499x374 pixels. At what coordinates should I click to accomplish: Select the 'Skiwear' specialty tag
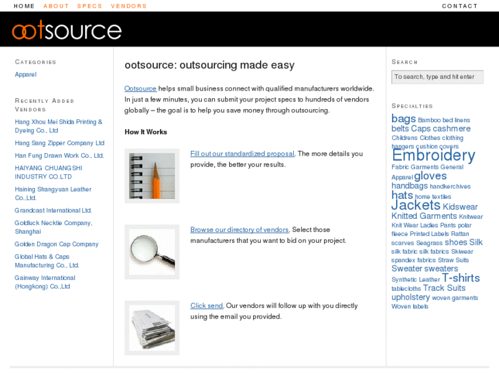click(462, 251)
